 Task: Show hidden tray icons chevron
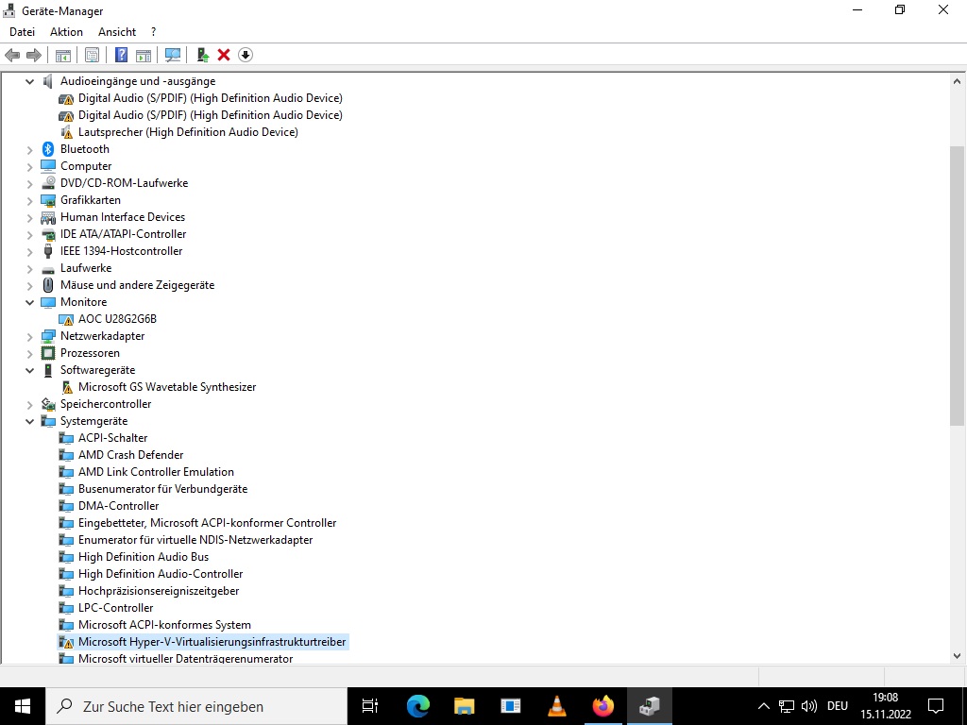tap(763, 706)
